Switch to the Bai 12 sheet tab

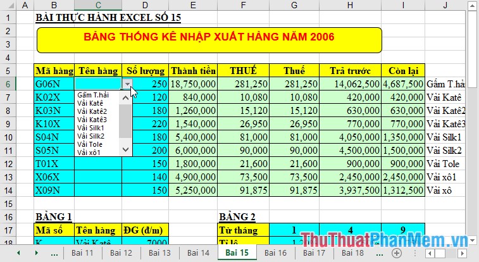(x=121, y=253)
